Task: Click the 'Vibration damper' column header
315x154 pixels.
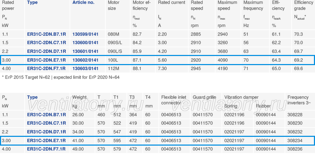Action: [x=241, y=97]
